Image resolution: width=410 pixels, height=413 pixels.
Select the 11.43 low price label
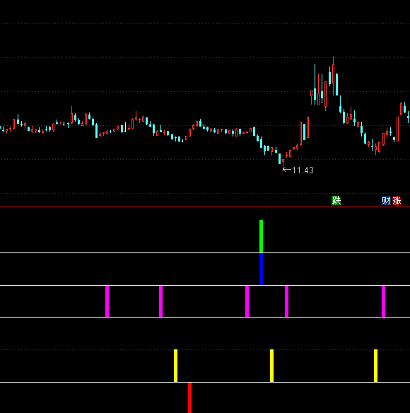pos(303,170)
